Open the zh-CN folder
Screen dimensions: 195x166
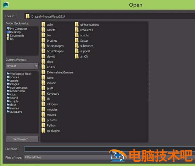(82, 57)
